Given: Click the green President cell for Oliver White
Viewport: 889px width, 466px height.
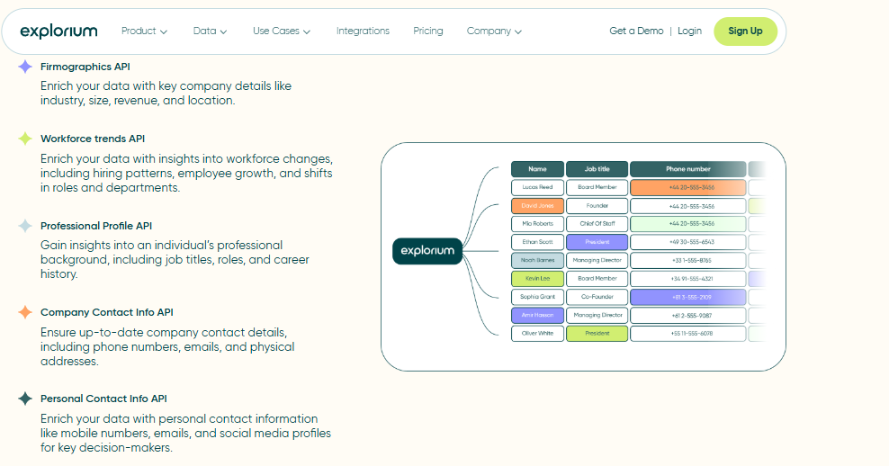Looking at the screenshot, I should pyautogui.click(x=597, y=334).
